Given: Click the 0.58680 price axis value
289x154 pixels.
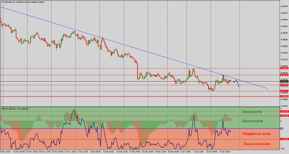Looking at the screenshot, I should coord(284,40).
